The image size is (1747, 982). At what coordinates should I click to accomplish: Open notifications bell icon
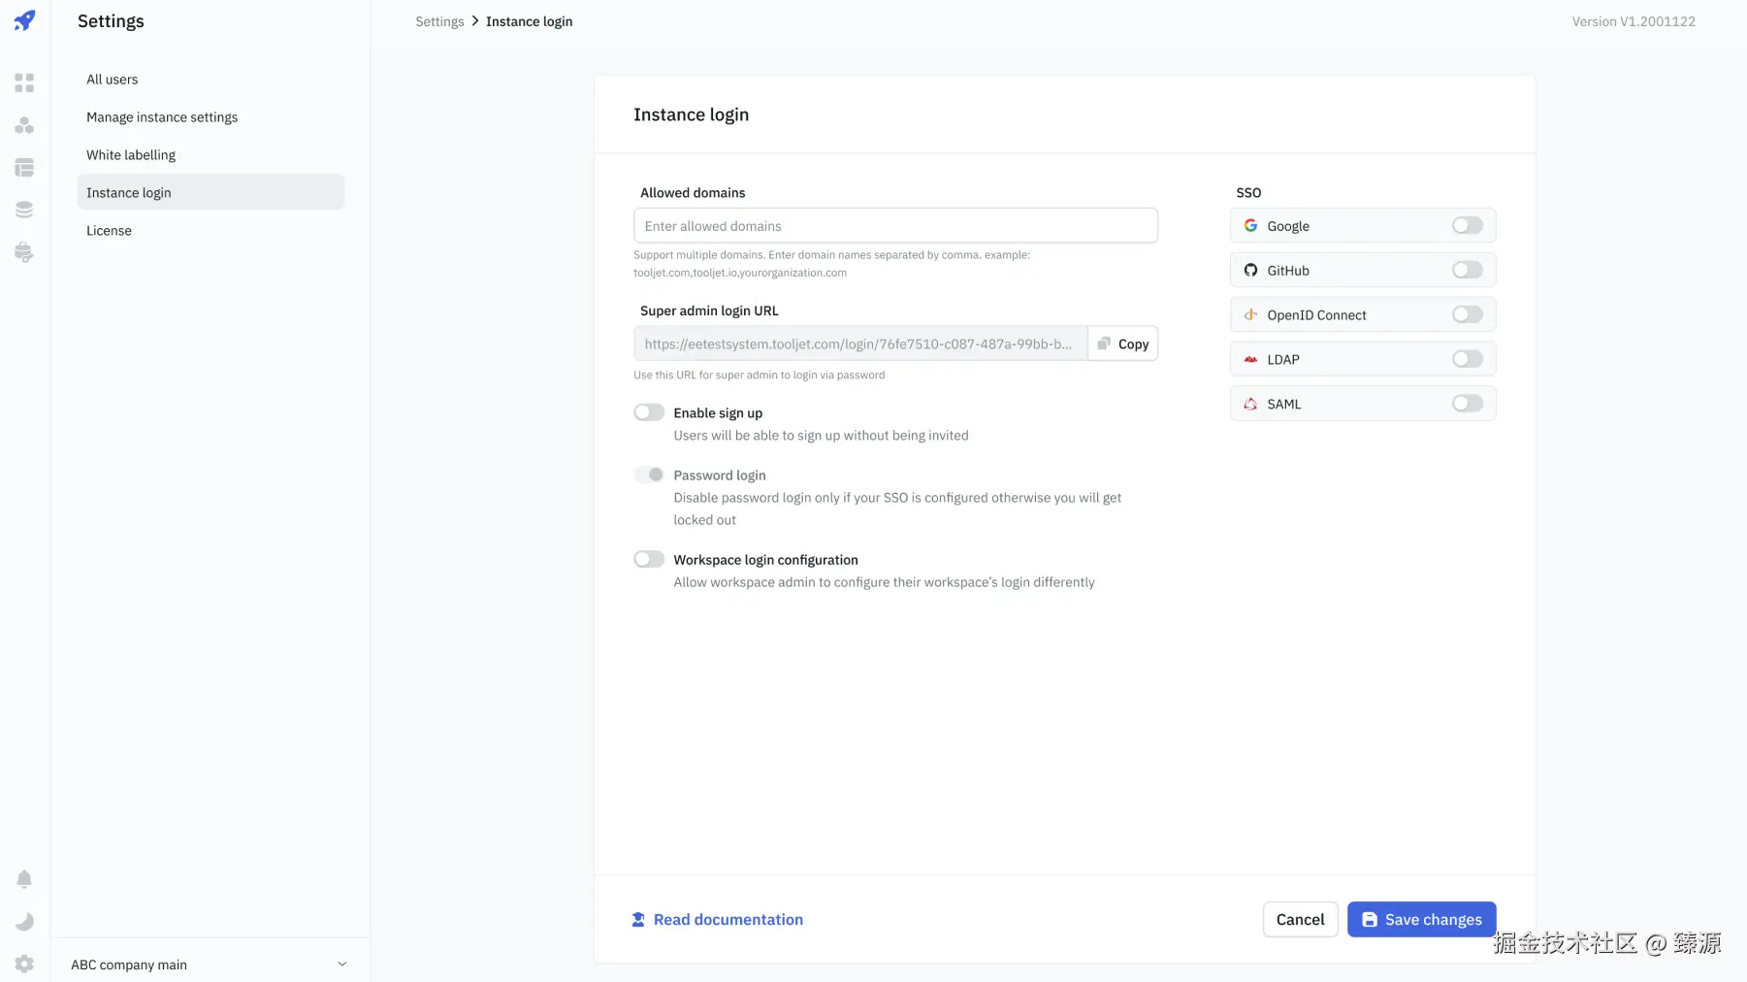click(x=24, y=879)
